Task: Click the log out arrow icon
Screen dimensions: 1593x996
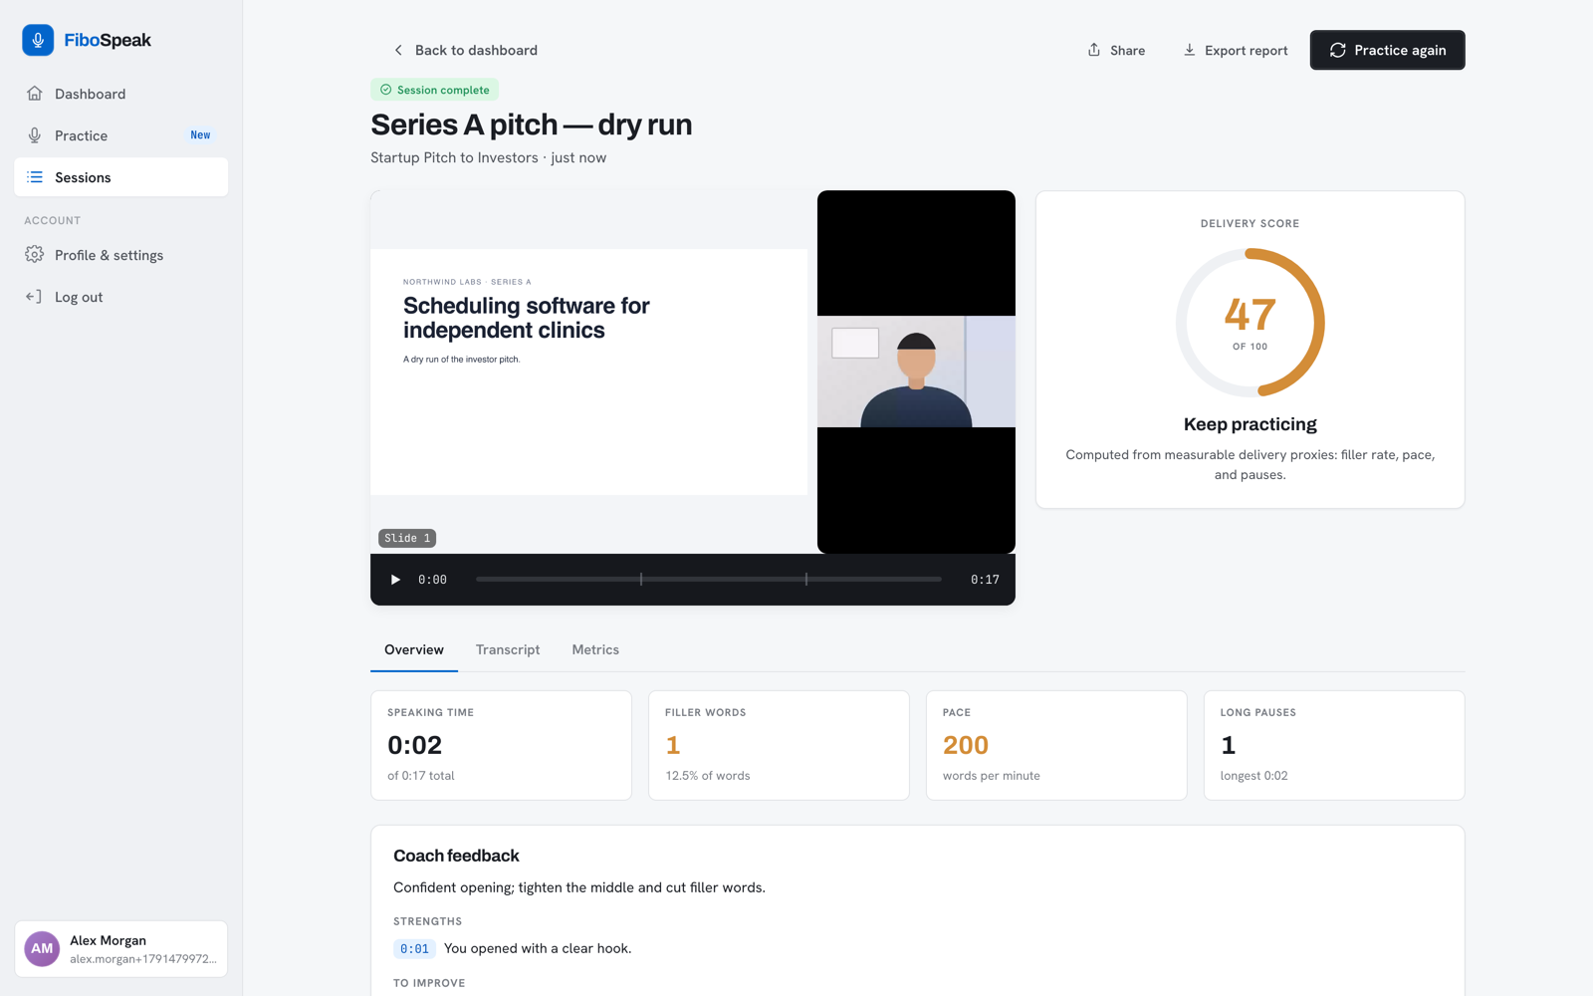Action: (35, 297)
